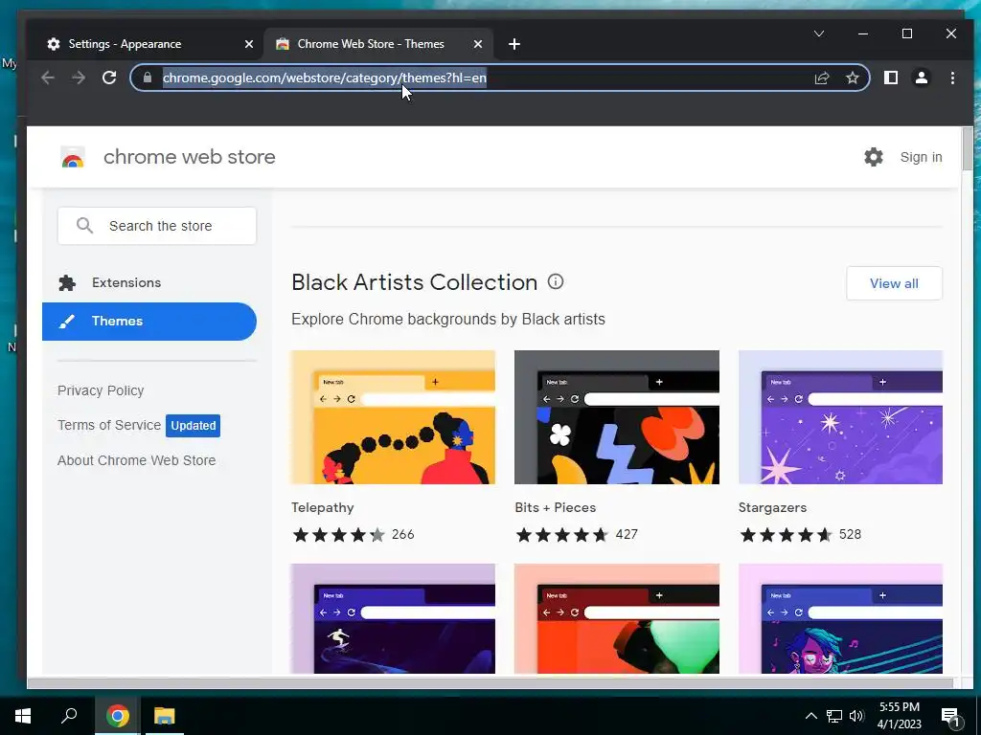The image size is (981, 735).
Task: Click the network icon in system tray
Action: point(834,716)
